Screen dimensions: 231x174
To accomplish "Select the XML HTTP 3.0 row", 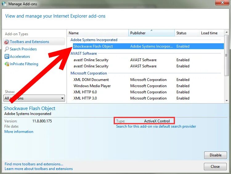I will [148, 98].
